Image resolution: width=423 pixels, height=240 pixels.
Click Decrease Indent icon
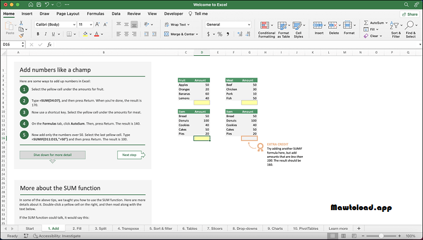click(147, 34)
